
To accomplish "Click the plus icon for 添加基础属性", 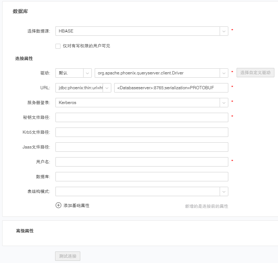I will click(x=58, y=205).
